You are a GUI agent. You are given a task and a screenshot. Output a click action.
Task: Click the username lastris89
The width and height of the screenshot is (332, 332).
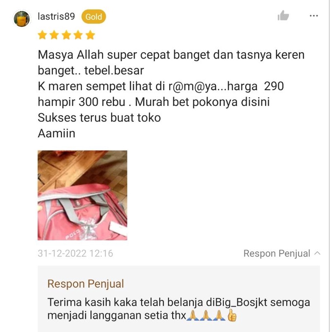pos(56,16)
